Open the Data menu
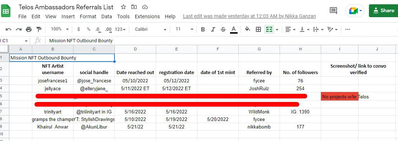 (107, 16)
